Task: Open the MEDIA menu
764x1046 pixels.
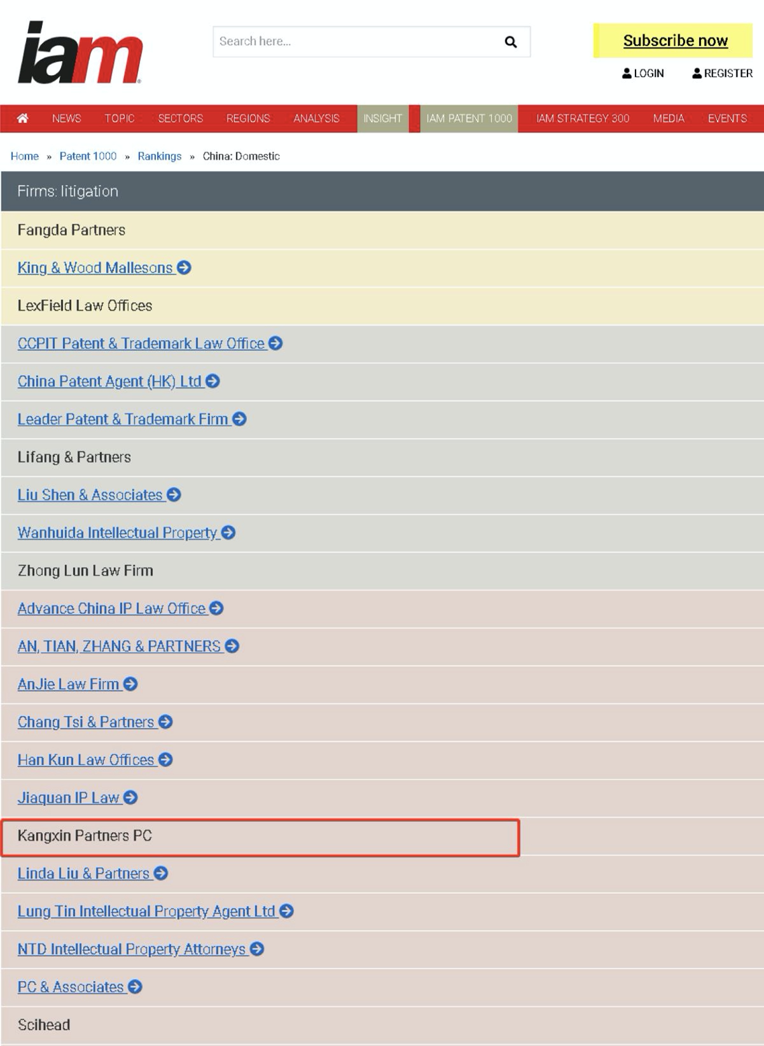Action: pos(669,118)
